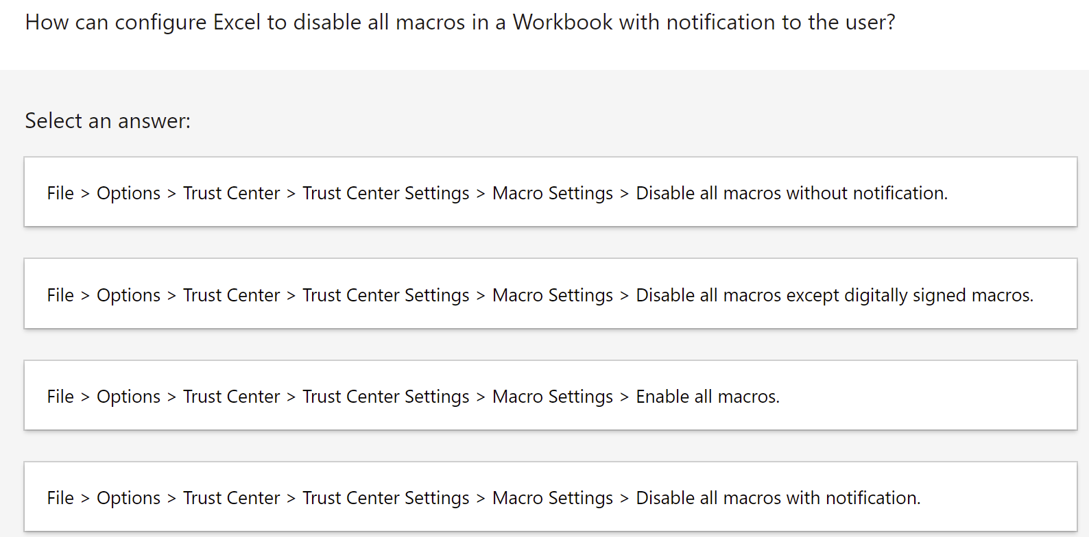
Task: Select the 'Disable all macros without notification' answer
Action: click(x=551, y=192)
